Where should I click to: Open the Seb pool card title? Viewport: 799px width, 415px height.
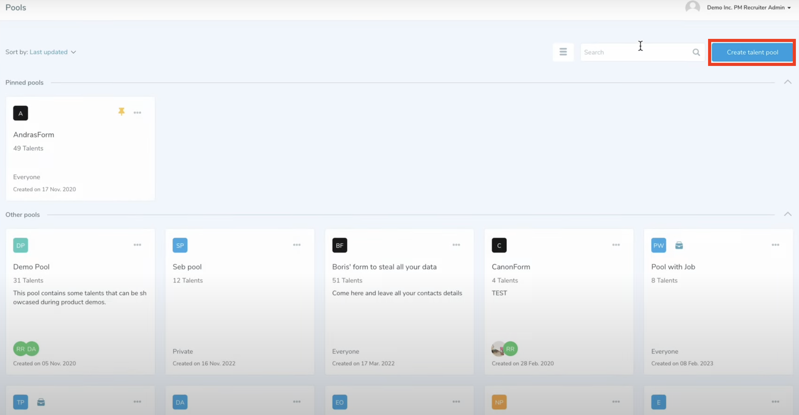187,267
